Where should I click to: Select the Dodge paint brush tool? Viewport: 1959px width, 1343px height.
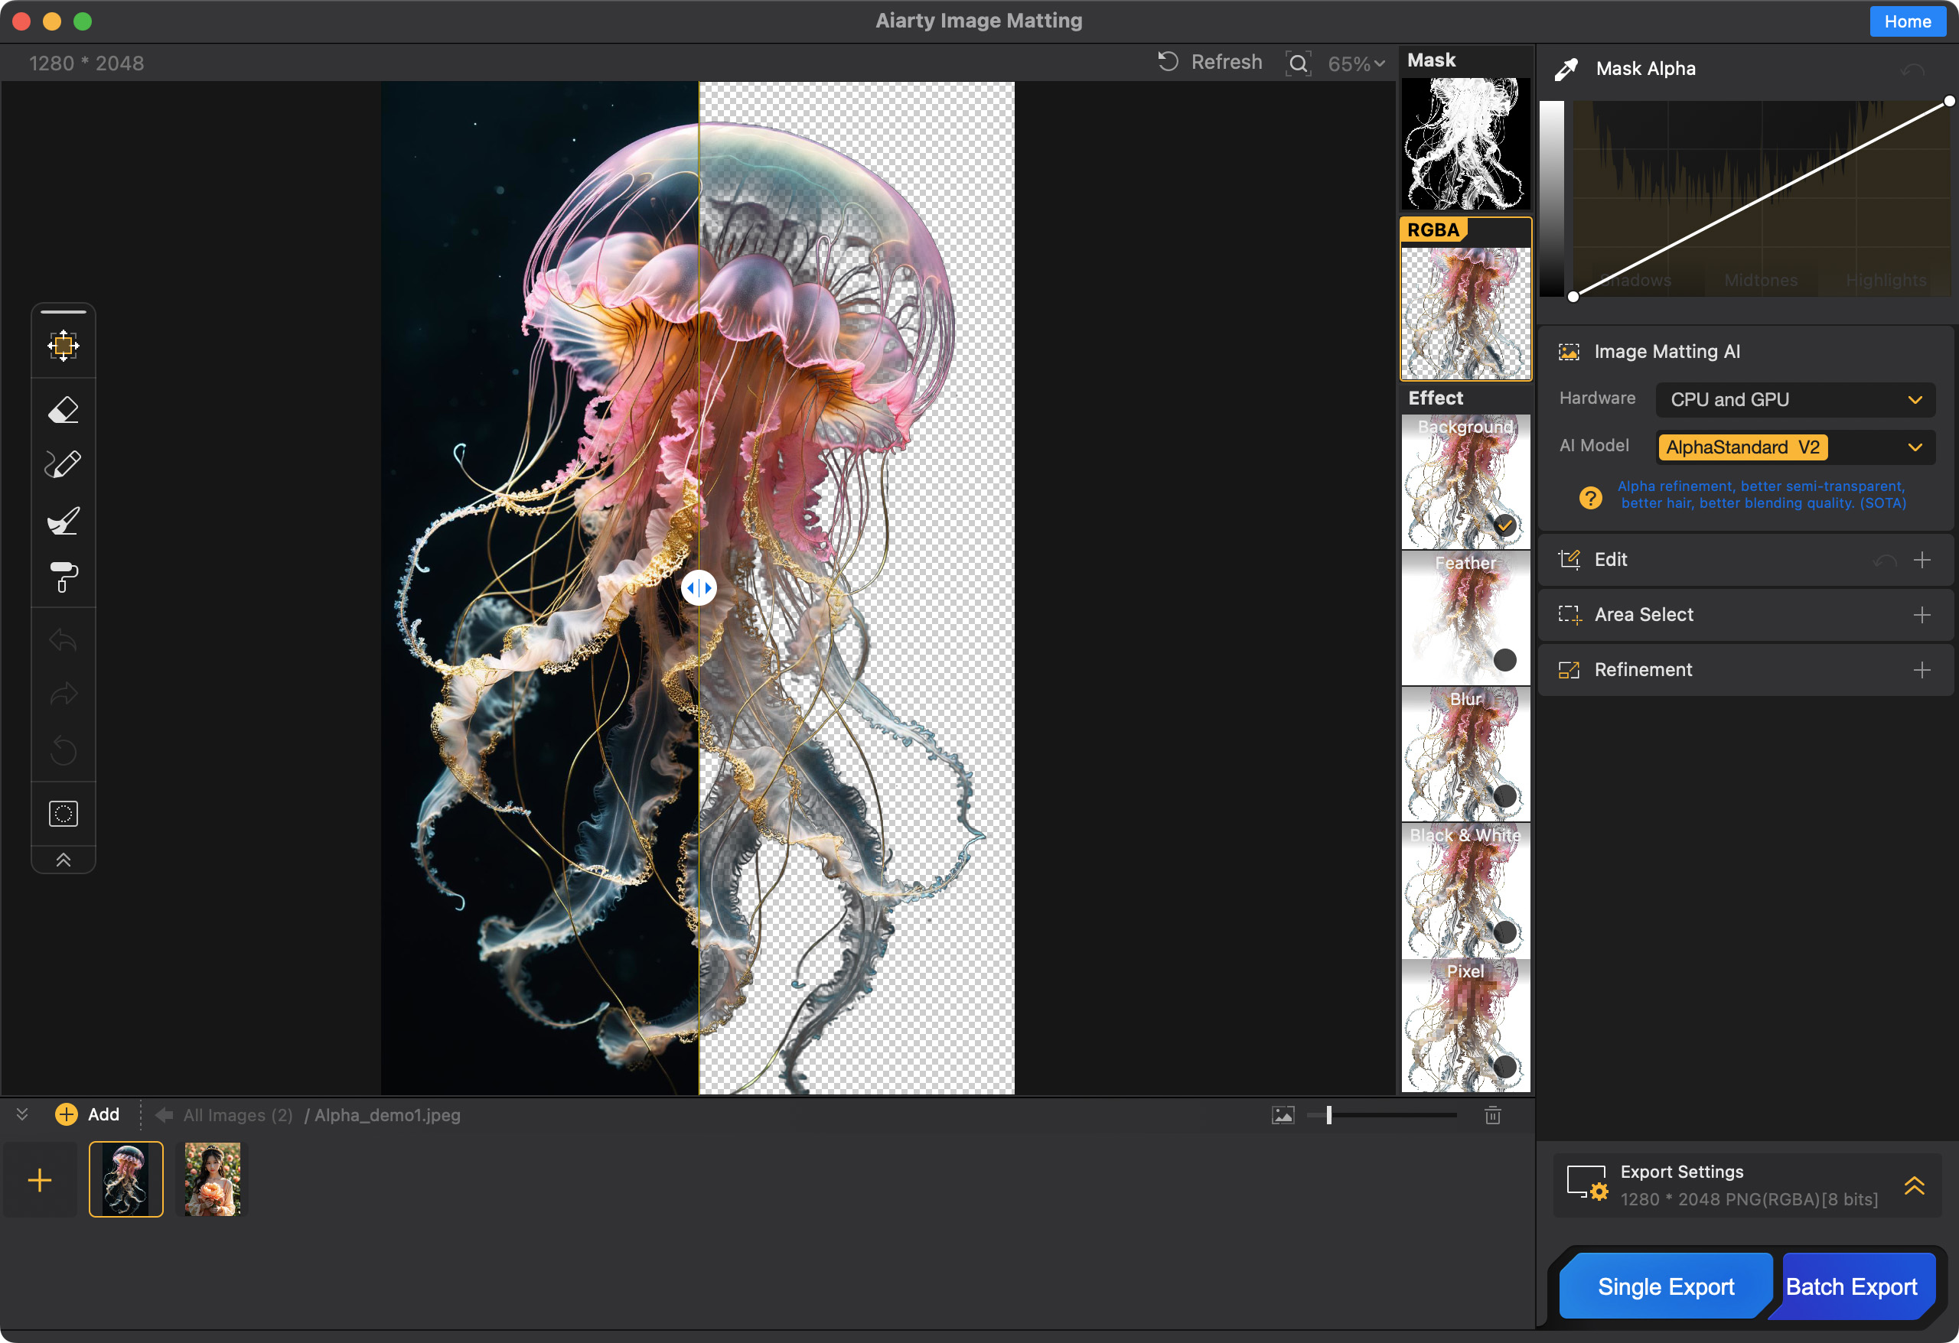64,521
